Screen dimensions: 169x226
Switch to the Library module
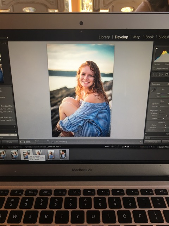[x=104, y=37]
